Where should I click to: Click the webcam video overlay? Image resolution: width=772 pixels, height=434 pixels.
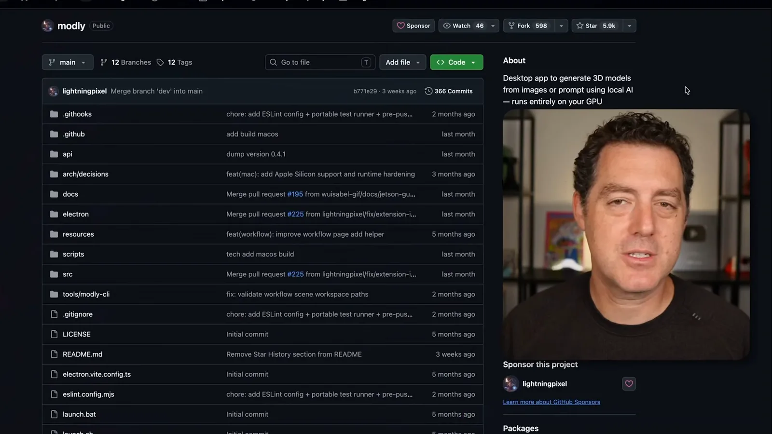pos(626,234)
